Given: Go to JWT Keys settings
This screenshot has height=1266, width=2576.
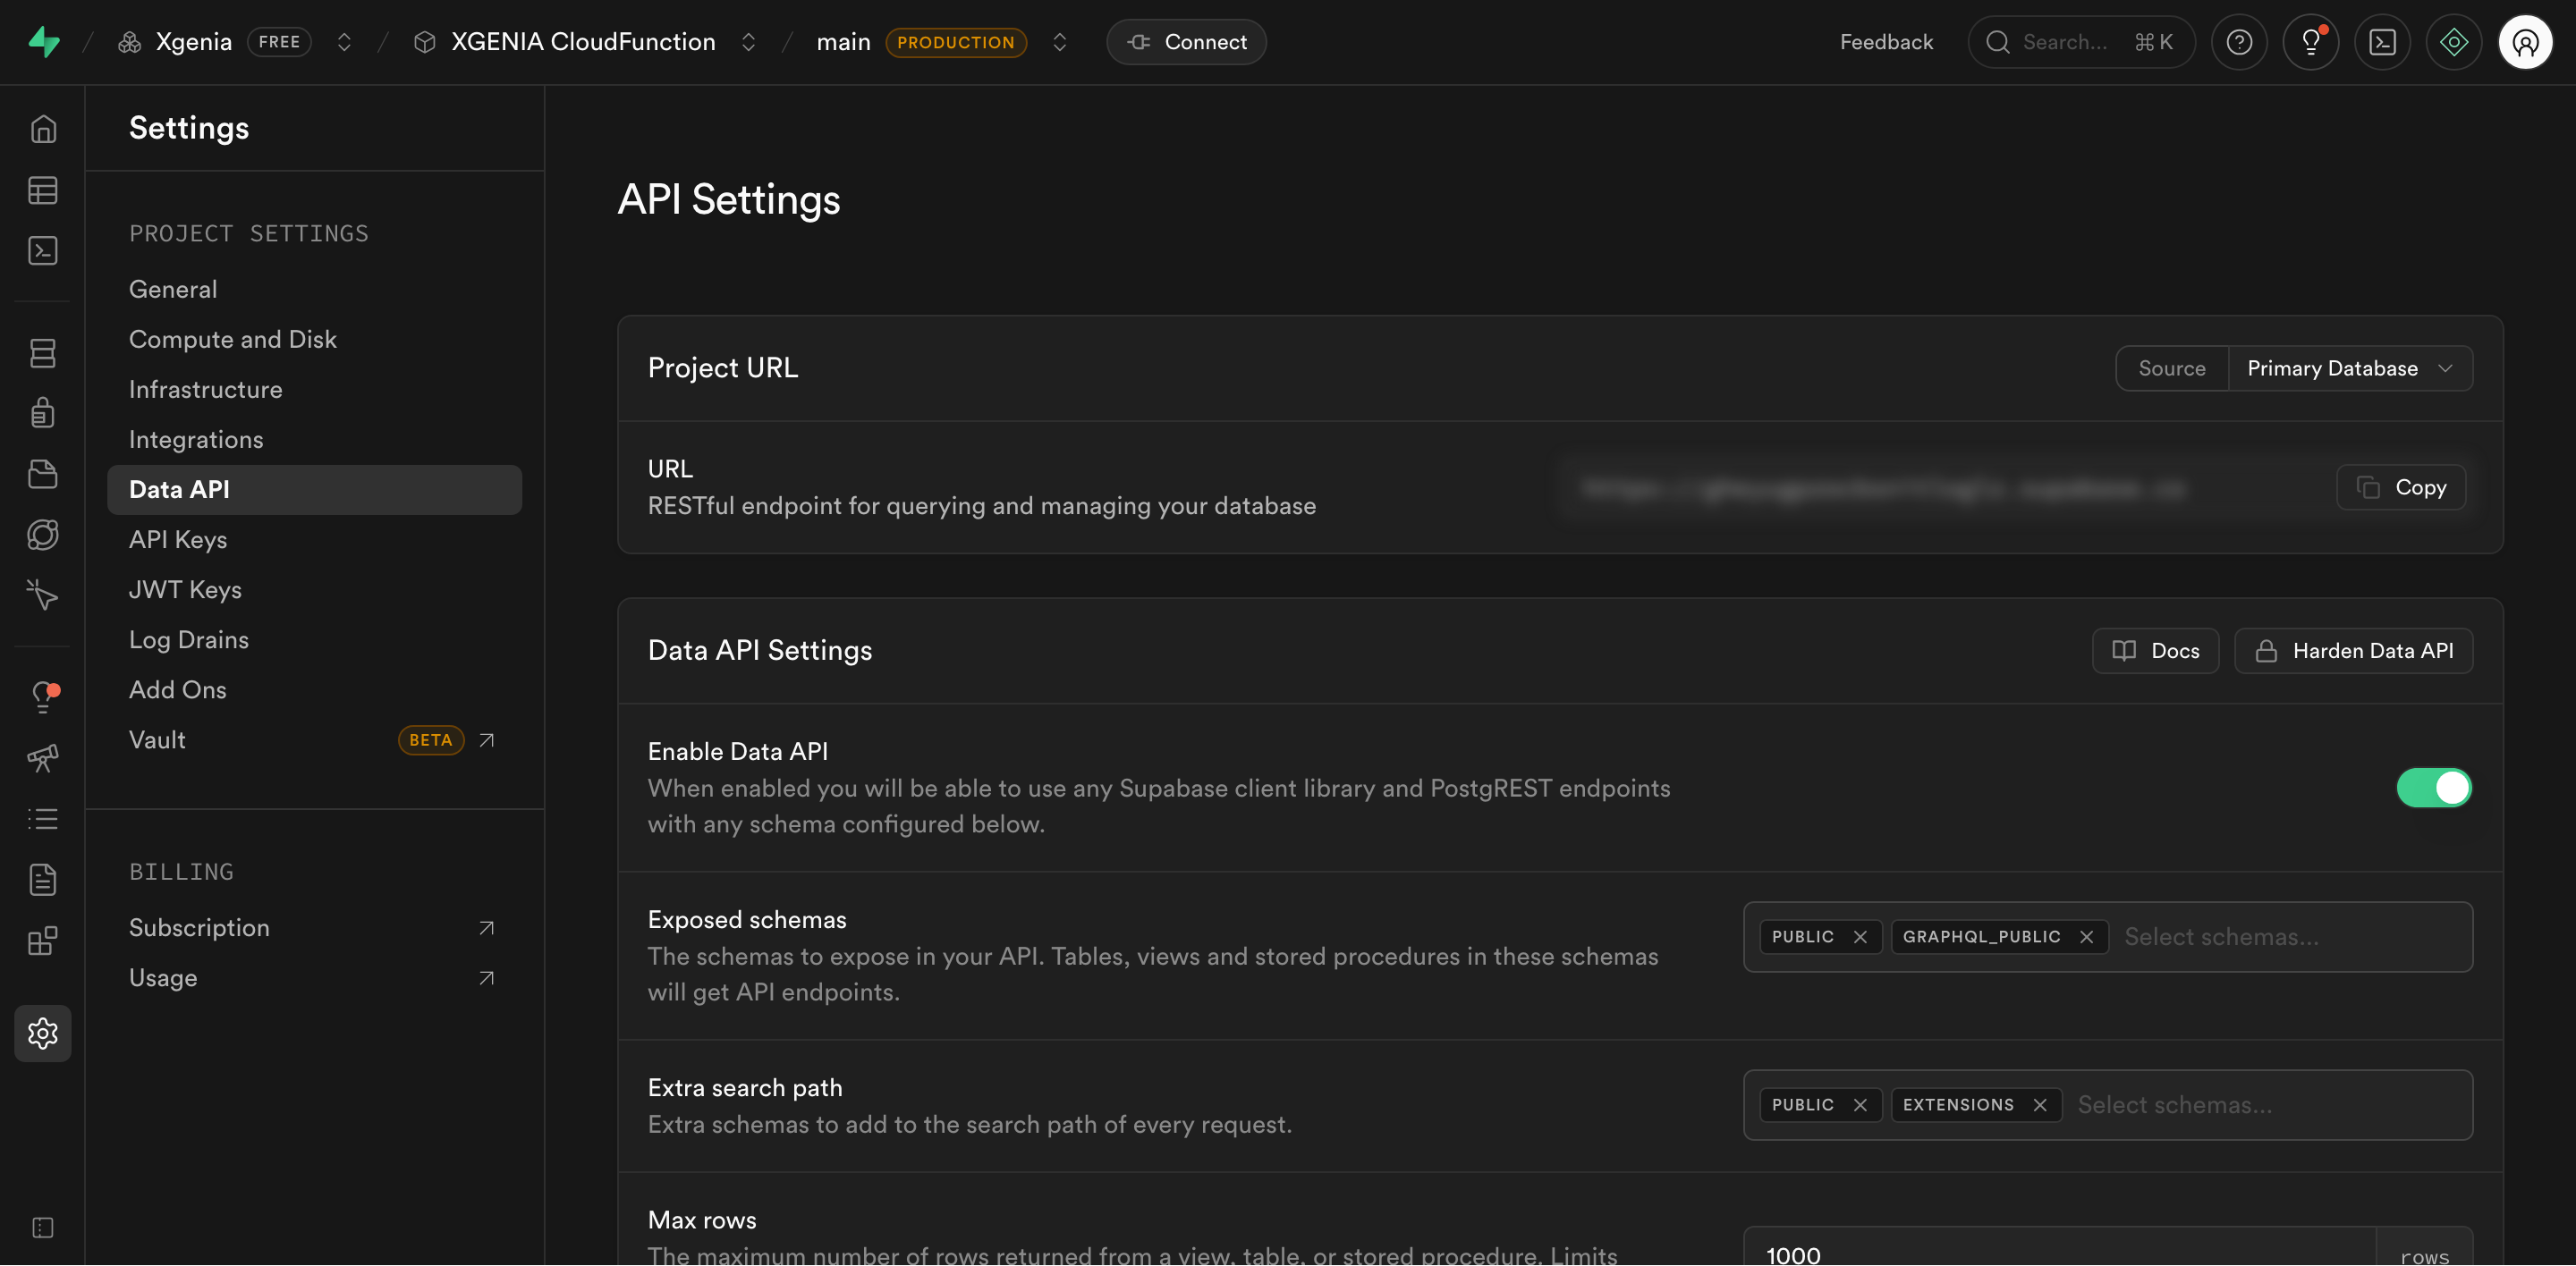Looking at the screenshot, I should (185, 588).
